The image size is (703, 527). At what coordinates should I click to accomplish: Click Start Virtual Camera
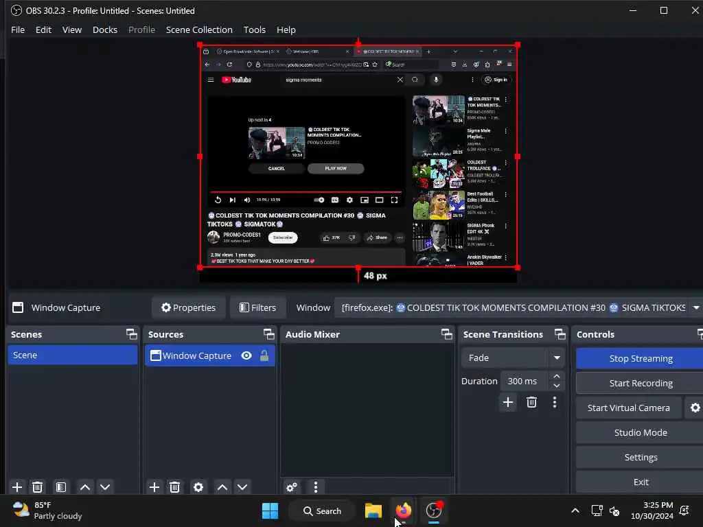pyautogui.click(x=629, y=408)
